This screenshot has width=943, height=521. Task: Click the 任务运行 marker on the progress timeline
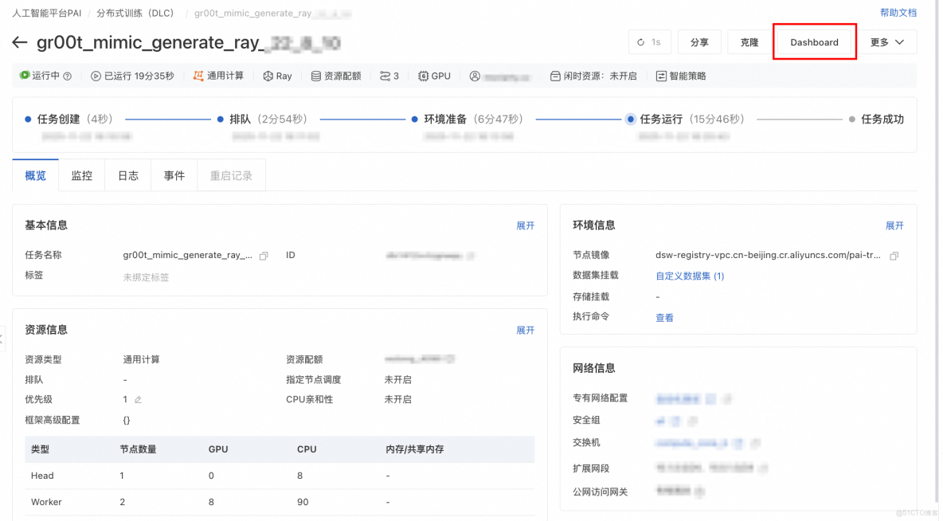point(629,117)
